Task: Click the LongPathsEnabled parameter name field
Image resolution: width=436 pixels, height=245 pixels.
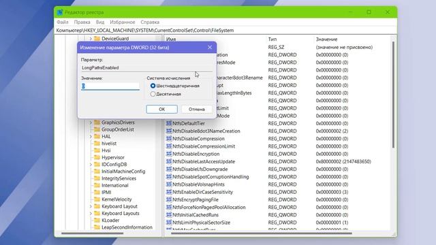Action: [x=146, y=67]
